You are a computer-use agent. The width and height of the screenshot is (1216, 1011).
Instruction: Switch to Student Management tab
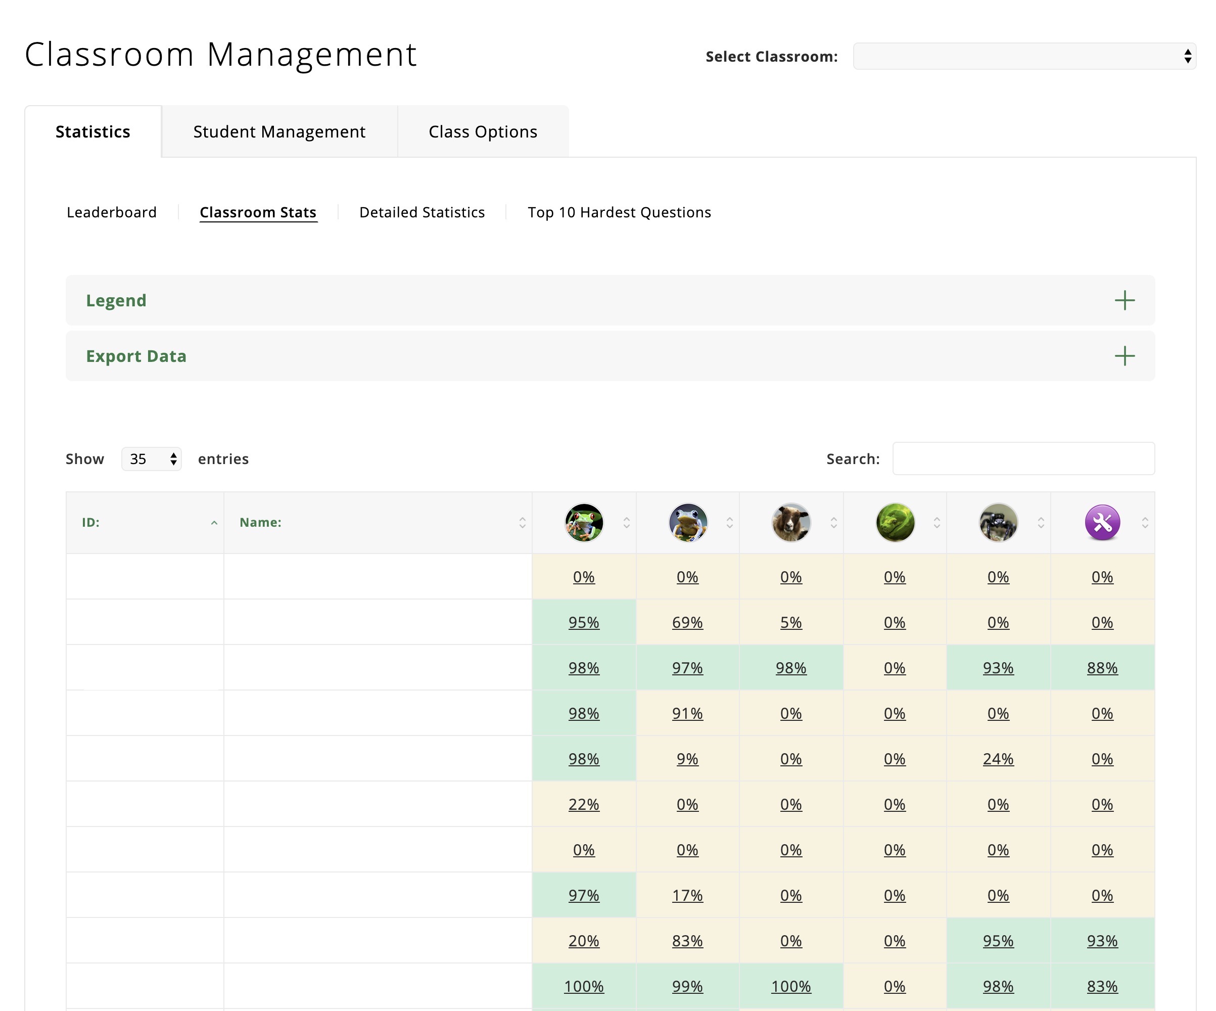point(279,131)
